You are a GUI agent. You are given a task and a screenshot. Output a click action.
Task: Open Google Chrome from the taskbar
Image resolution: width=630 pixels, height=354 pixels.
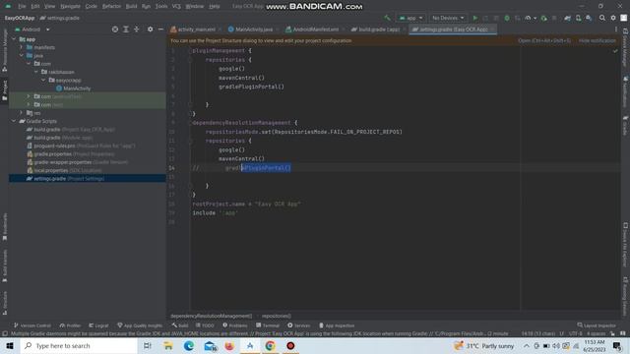270,345
